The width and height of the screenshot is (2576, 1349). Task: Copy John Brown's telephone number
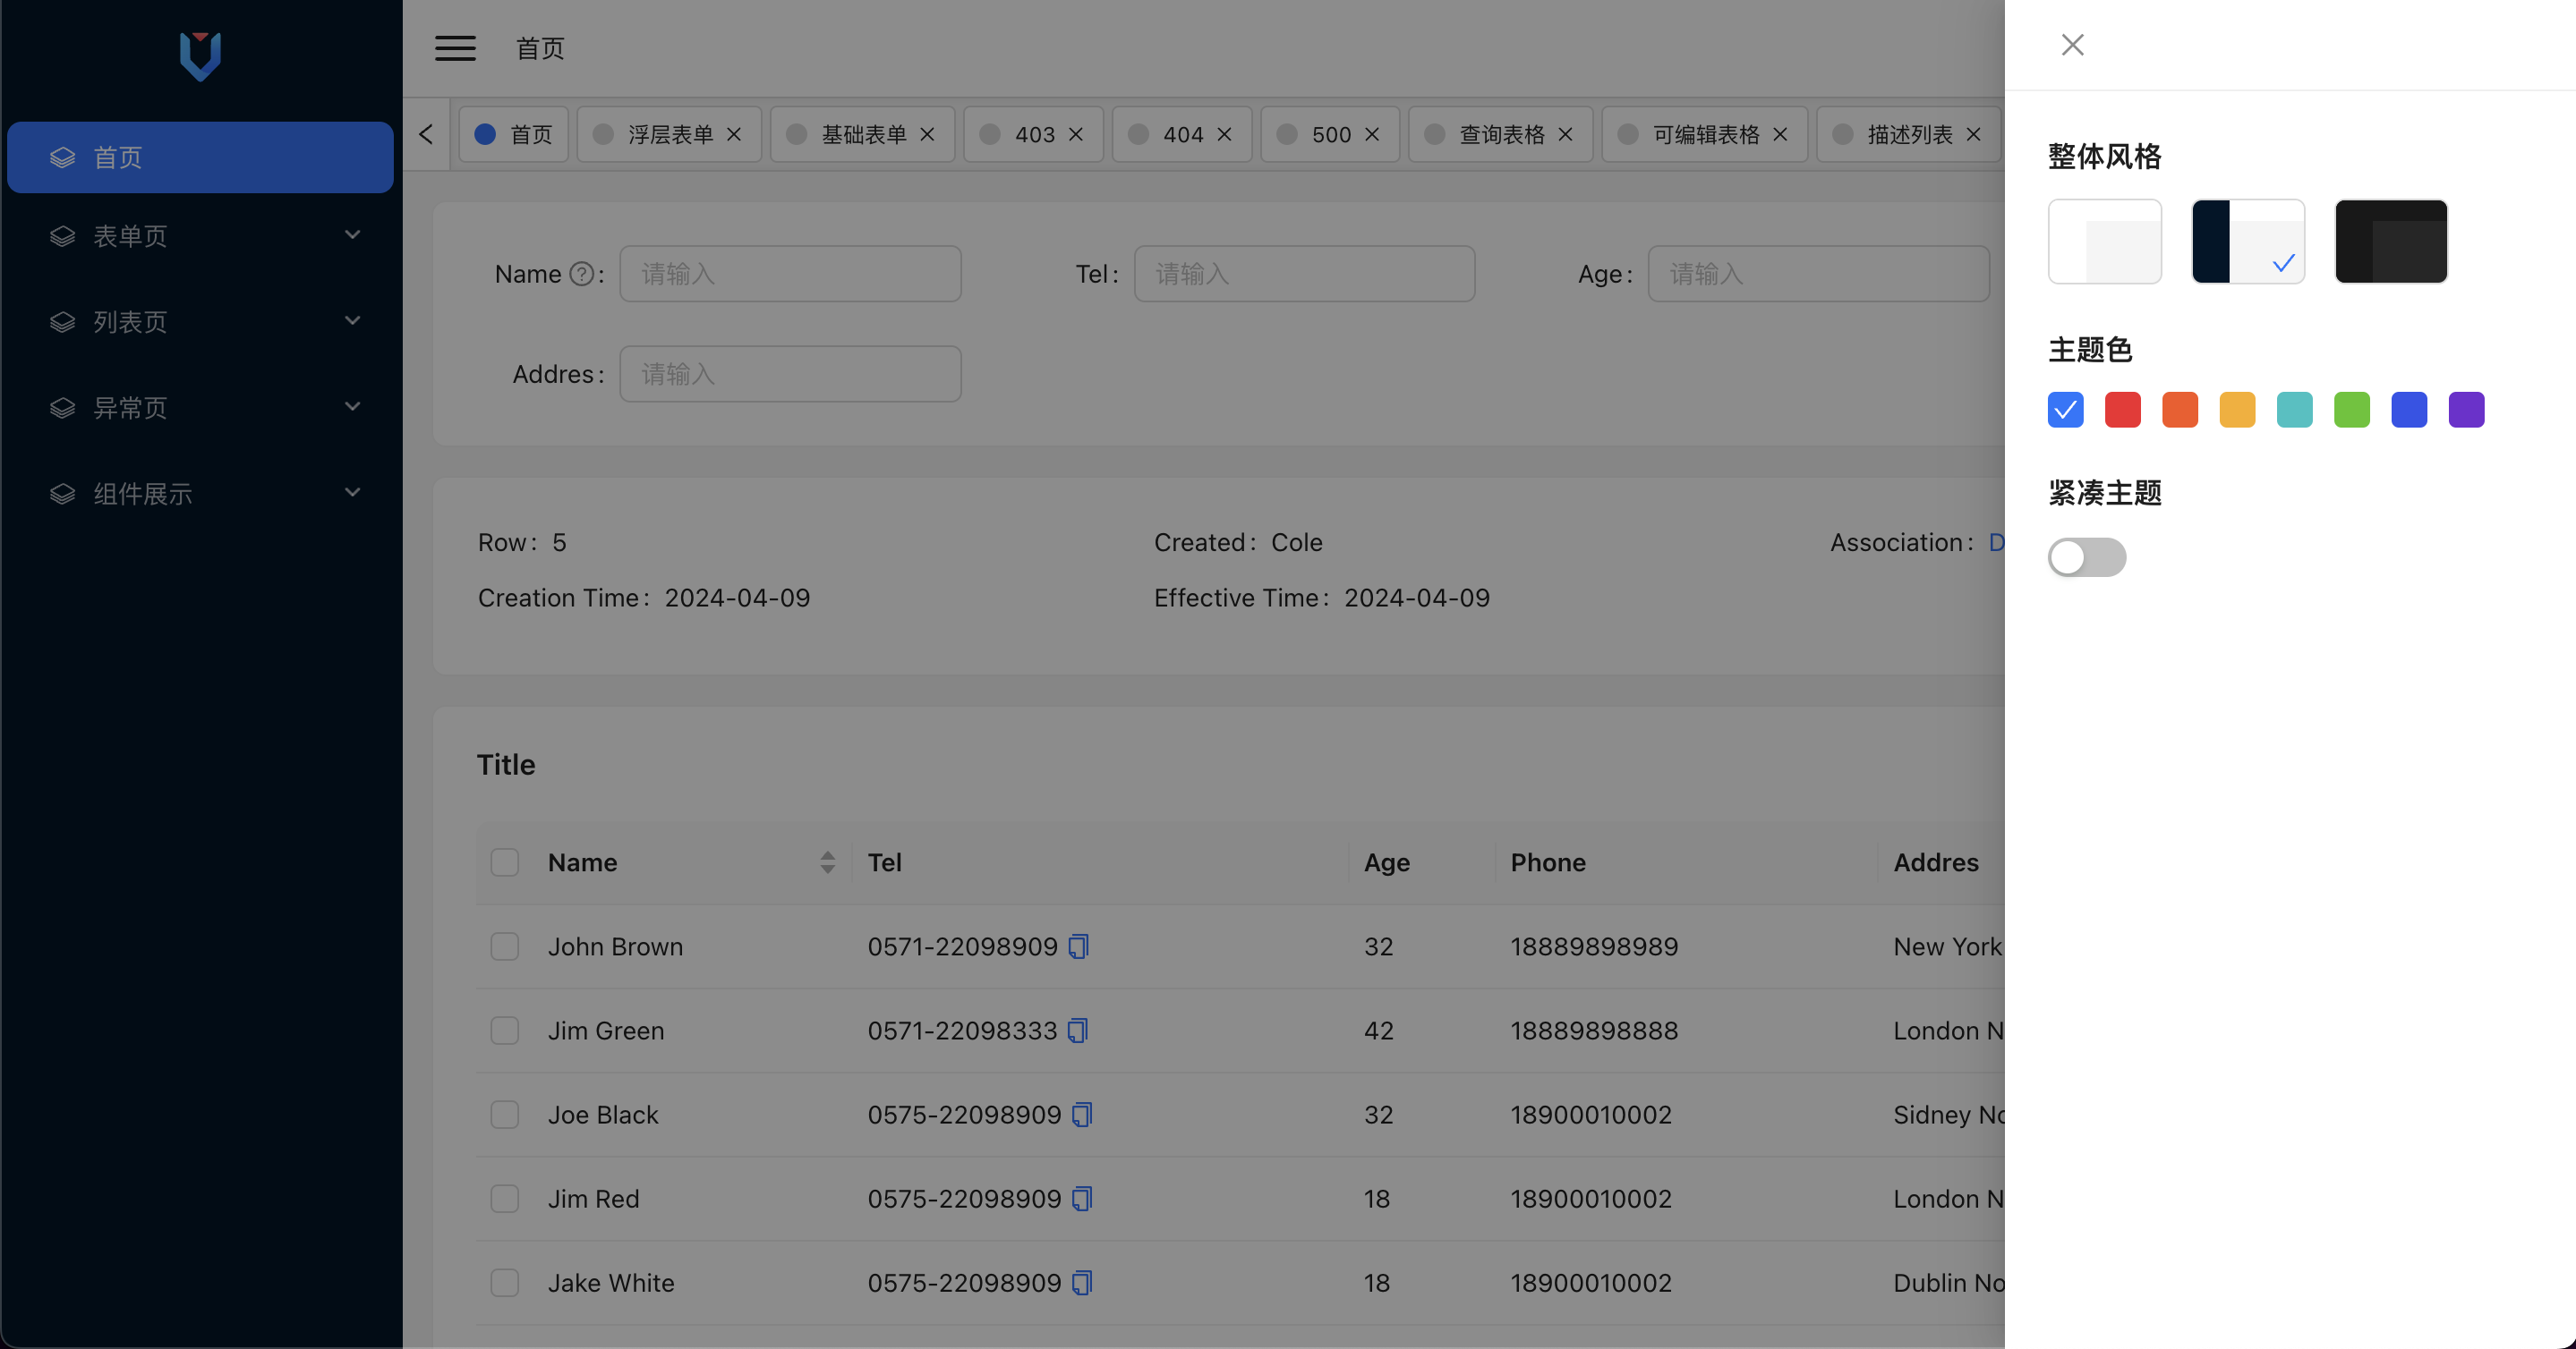point(1078,946)
